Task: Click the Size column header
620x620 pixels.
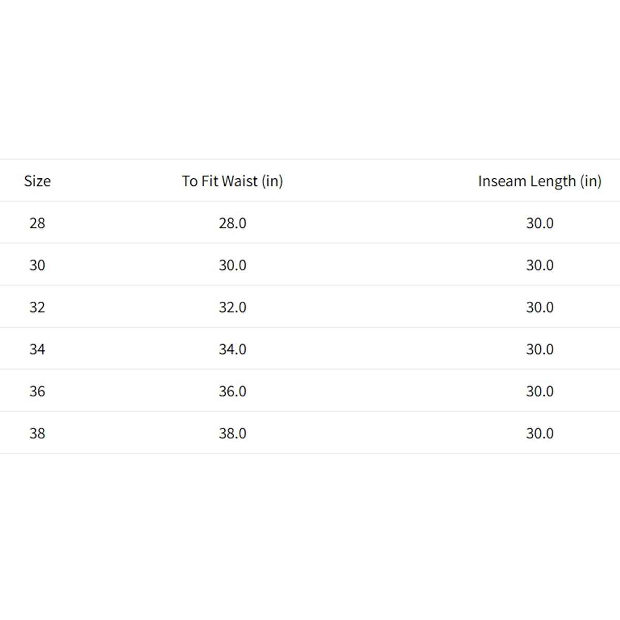Action: pos(37,181)
